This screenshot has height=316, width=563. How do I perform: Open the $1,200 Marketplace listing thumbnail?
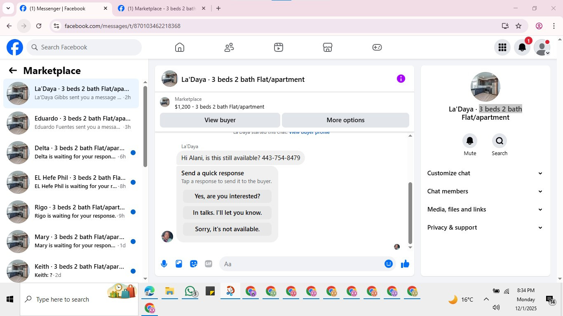click(x=165, y=102)
